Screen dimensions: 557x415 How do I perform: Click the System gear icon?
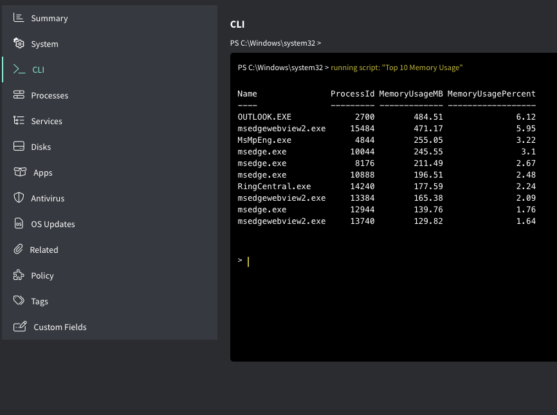19,43
